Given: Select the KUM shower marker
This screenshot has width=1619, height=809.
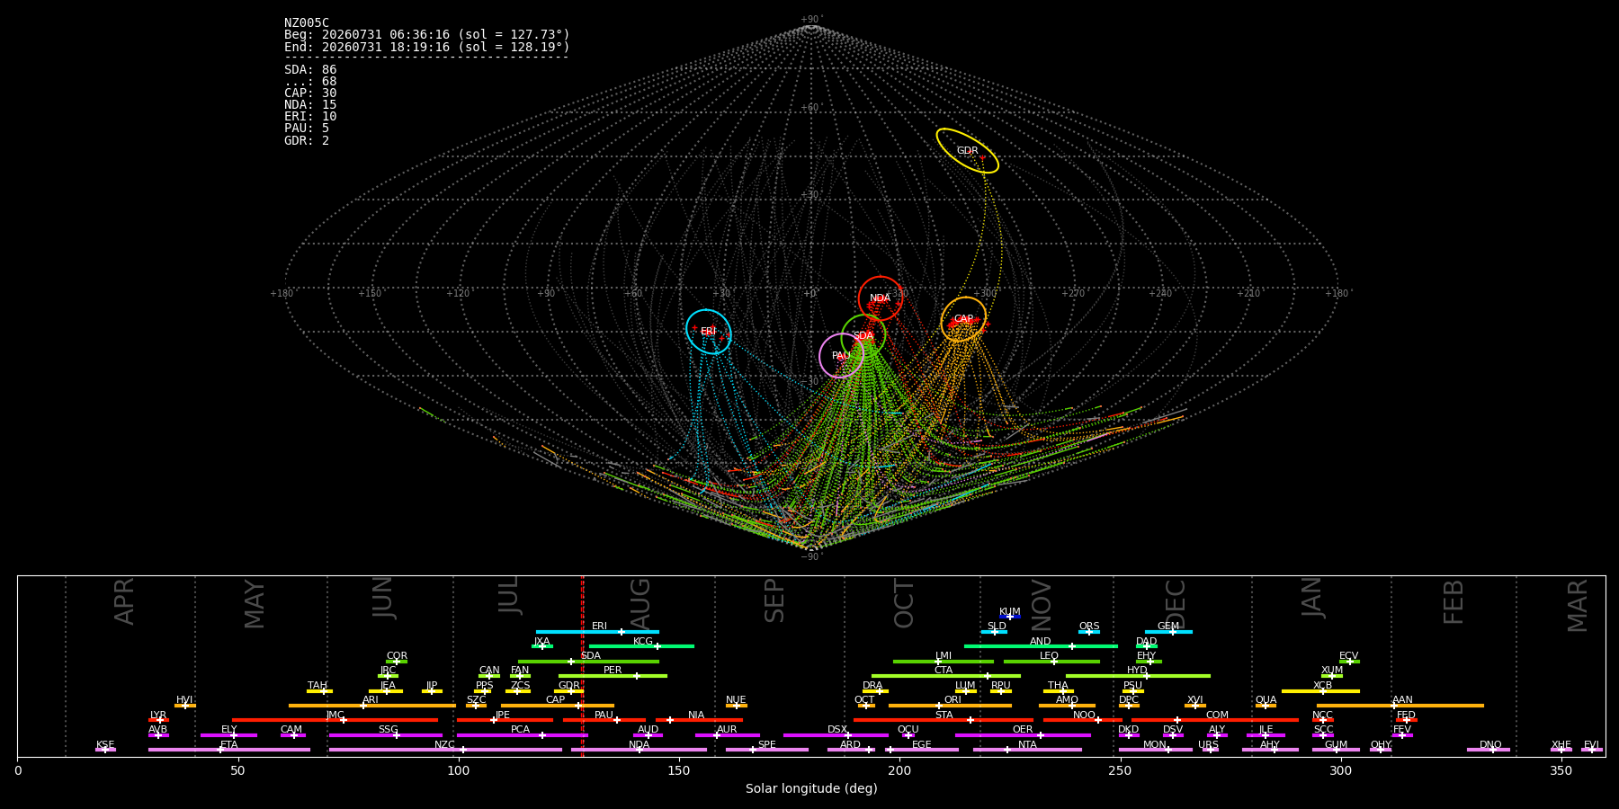Looking at the screenshot, I should [1010, 617].
